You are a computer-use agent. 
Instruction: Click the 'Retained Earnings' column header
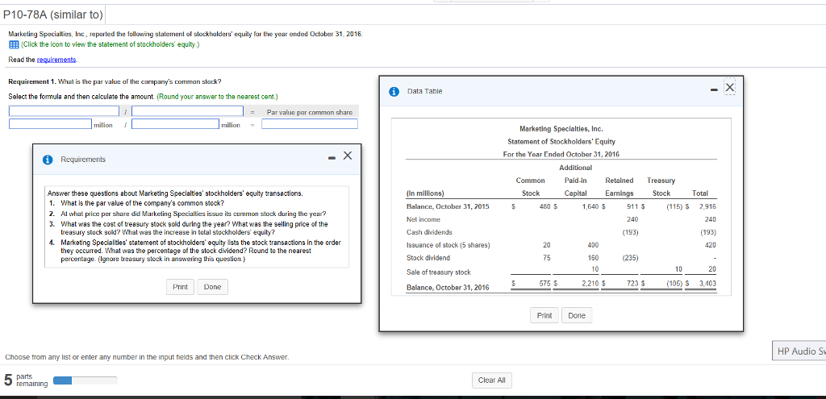[619, 187]
